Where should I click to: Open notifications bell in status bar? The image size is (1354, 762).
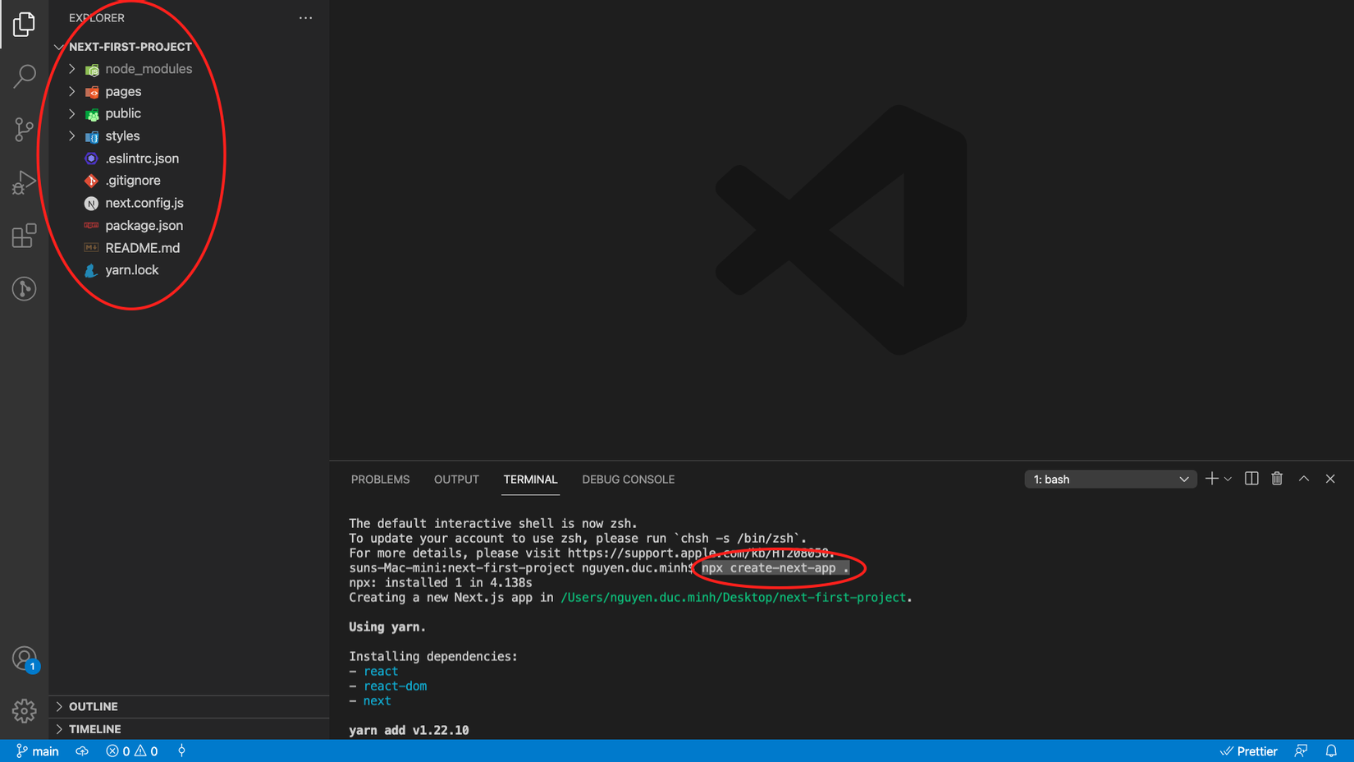click(x=1331, y=751)
